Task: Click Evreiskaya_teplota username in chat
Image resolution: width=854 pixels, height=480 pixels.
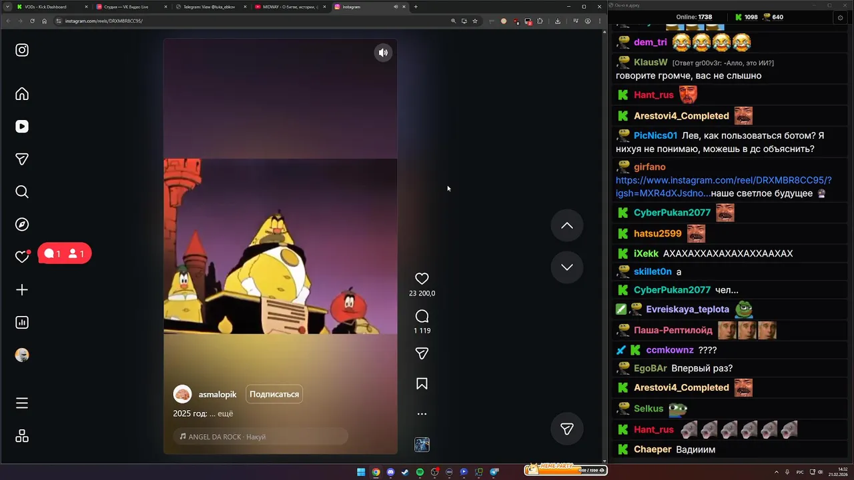Action: (687, 309)
